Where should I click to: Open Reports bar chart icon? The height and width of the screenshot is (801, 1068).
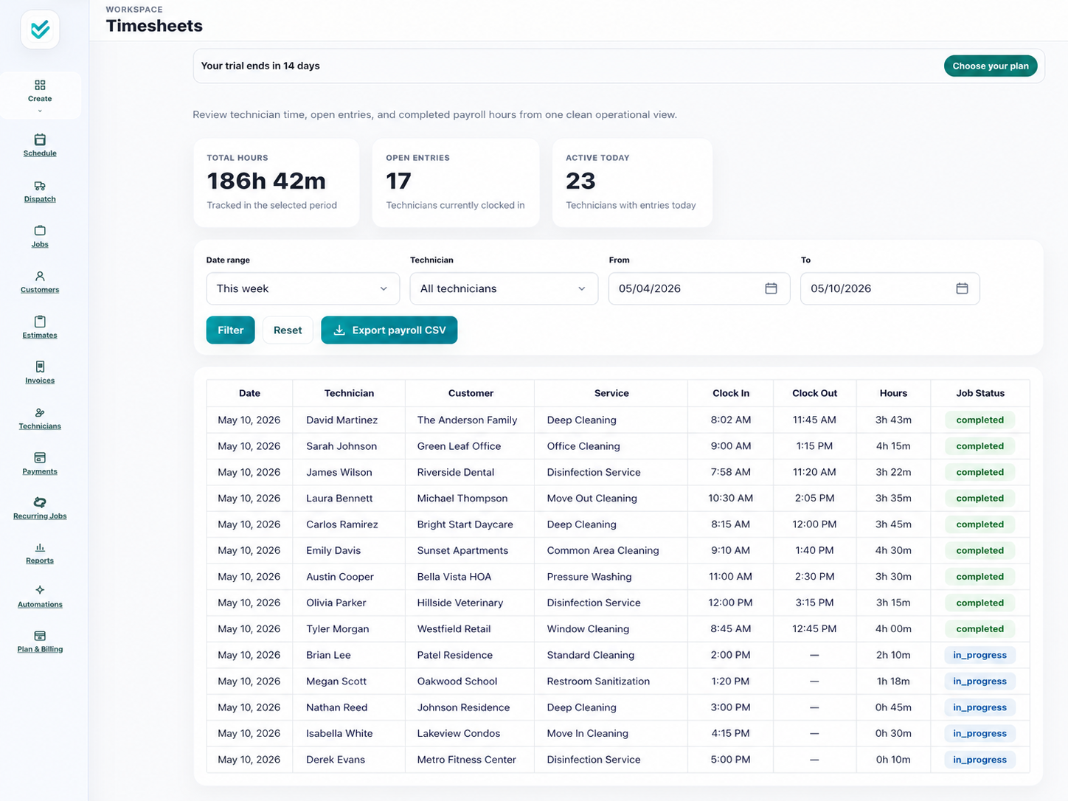(x=40, y=547)
